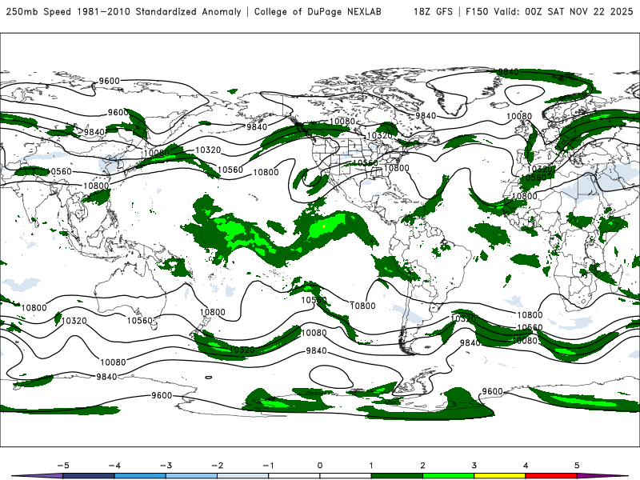Click the dark green swatch between 1 and 2
This screenshot has width=640, height=480.
pyautogui.click(x=397, y=476)
